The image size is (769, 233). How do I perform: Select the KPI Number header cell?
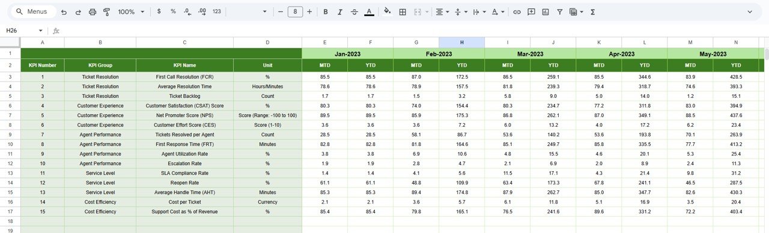pyautogui.click(x=43, y=65)
